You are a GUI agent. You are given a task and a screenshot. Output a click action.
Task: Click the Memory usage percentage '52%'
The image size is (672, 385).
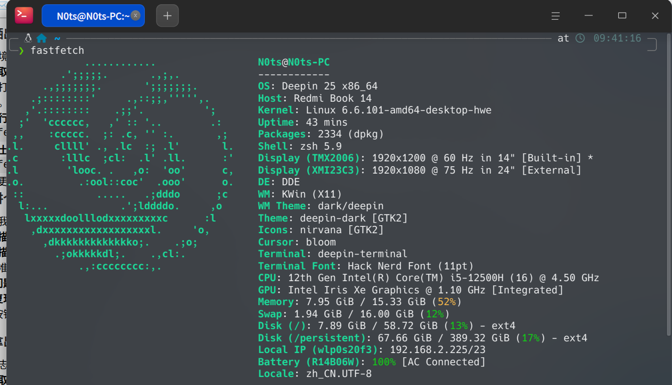[446, 302]
